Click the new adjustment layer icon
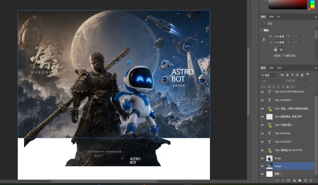The image size is (318, 185). pos(294,180)
